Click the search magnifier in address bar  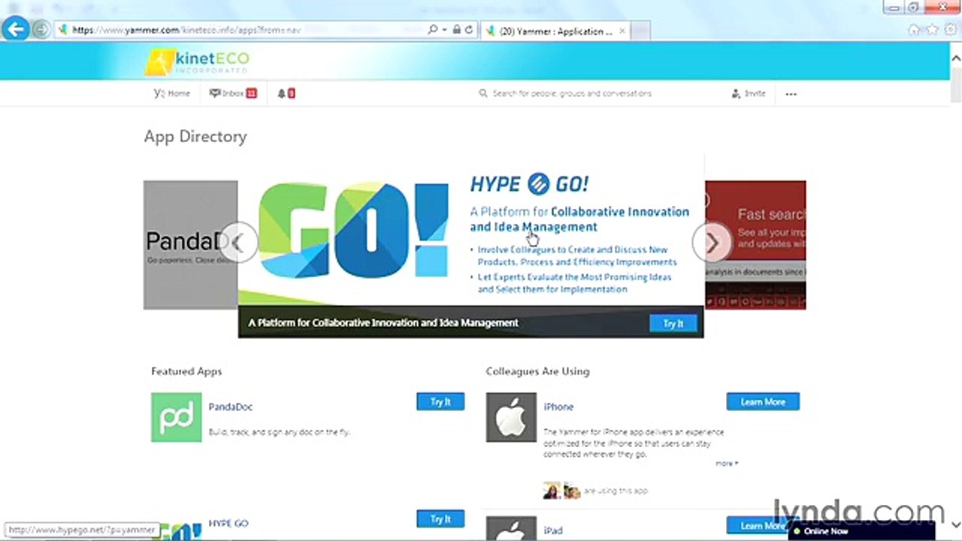click(432, 30)
